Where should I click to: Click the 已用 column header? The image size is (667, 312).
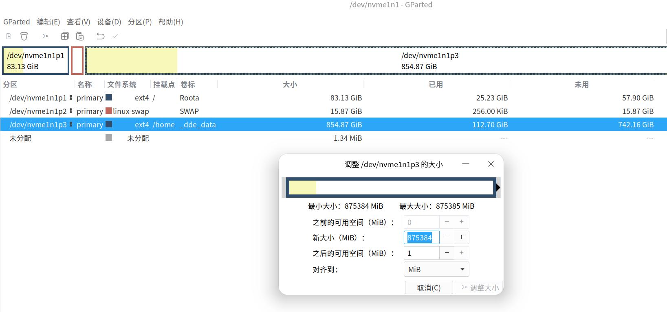point(436,85)
